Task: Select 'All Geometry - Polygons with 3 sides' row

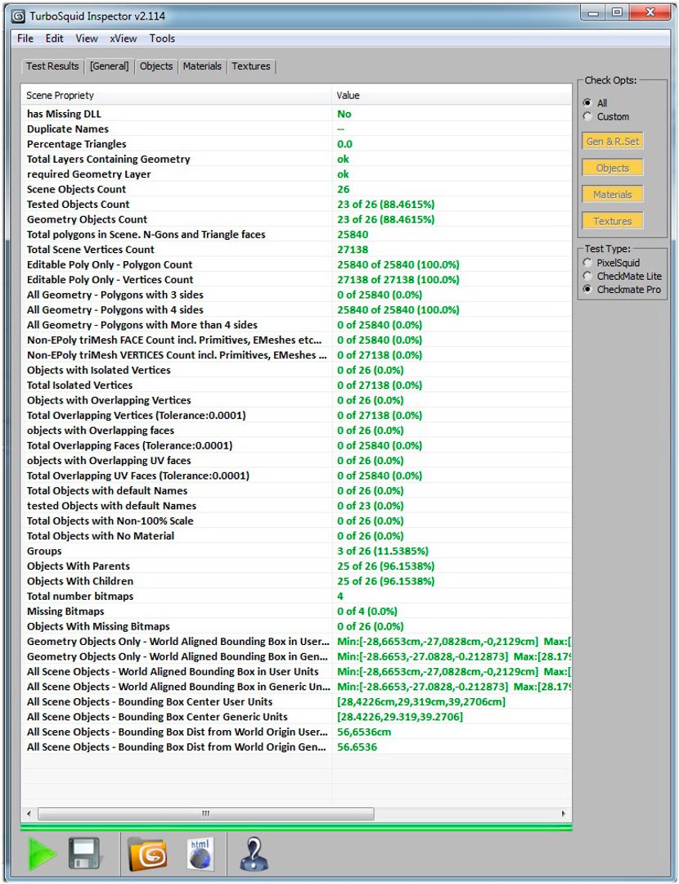Action: click(x=296, y=295)
